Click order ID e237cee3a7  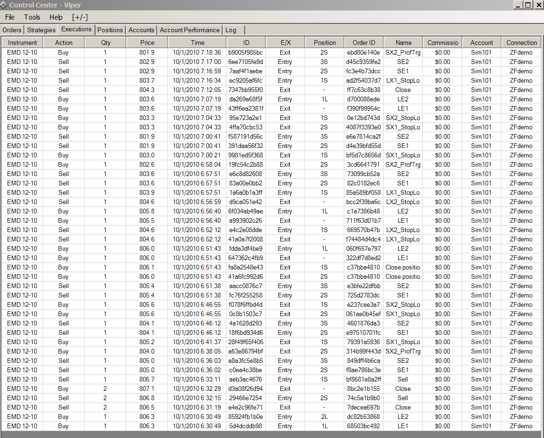click(363, 305)
